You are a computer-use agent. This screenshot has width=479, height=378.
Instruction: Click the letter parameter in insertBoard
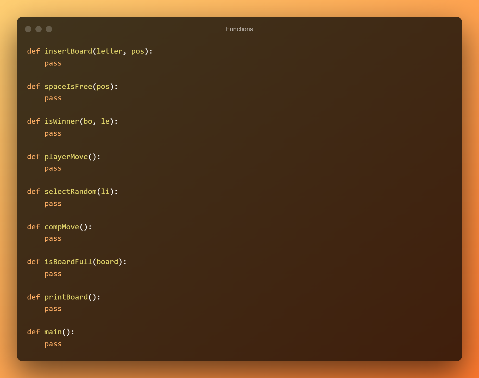pyautogui.click(x=110, y=51)
